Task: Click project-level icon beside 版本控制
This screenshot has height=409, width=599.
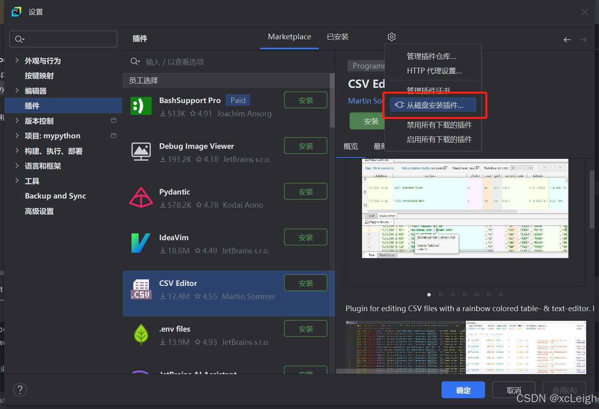Action: pyautogui.click(x=113, y=120)
